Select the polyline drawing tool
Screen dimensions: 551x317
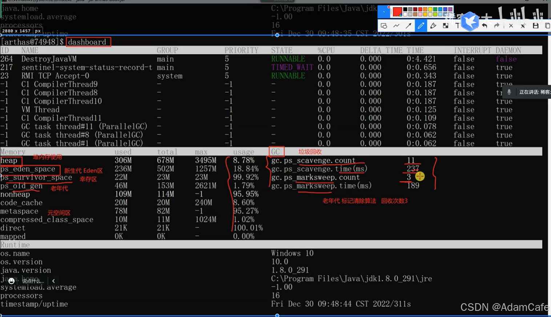(396, 26)
